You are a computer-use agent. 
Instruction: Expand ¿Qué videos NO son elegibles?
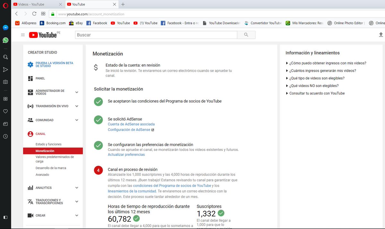click(312, 86)
